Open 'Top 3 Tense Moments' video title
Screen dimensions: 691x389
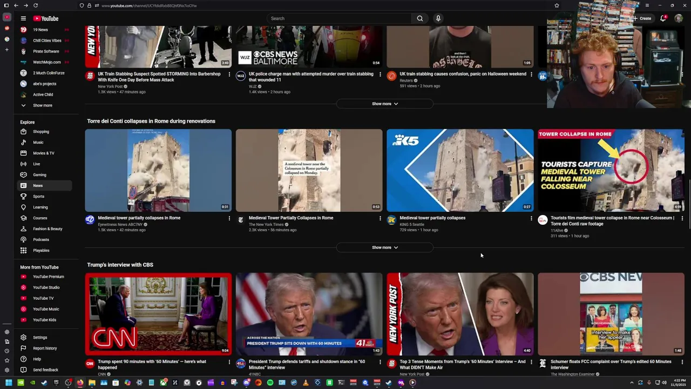pos(463,364)
